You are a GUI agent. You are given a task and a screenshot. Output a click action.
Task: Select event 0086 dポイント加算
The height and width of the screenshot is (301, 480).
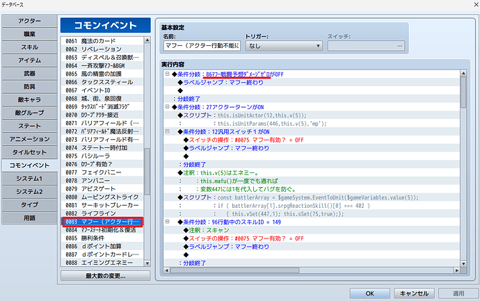(x=102, y=246)
